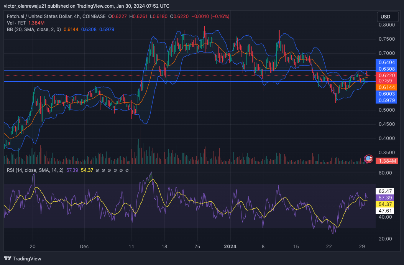
Task: Click the change value −0.0010 (−0.16%)
Action: pyautogui.click(x=210, y=16)
